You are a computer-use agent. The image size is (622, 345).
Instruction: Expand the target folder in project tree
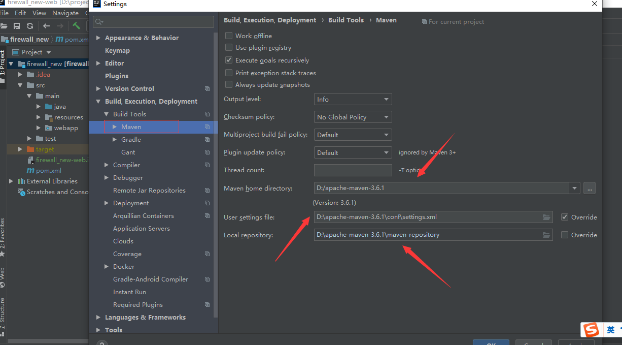(x=20, y=149)
